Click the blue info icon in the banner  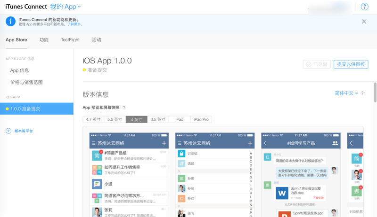point(10,22)
